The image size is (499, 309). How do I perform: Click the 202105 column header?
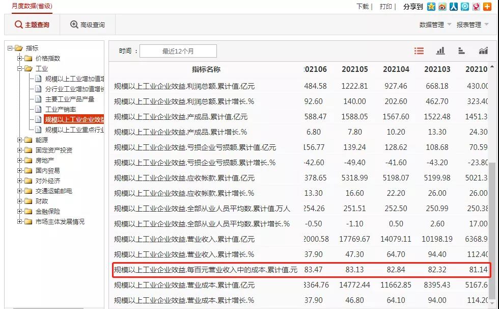click(x=354, y=69)
